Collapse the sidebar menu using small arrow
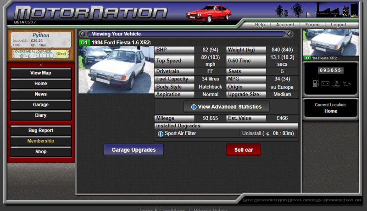 coord(41,65)
